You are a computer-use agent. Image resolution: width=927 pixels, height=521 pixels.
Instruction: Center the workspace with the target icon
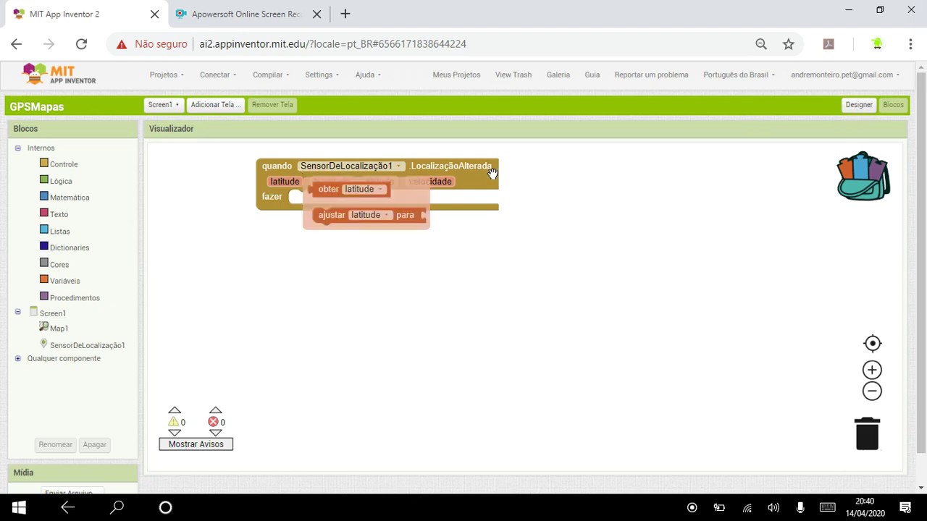[x=872, y=344]
